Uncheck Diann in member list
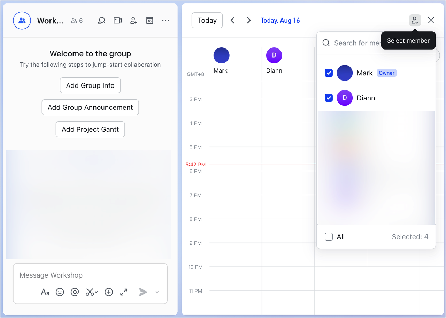Screen dimensions: 446x318 coord(329,98)
